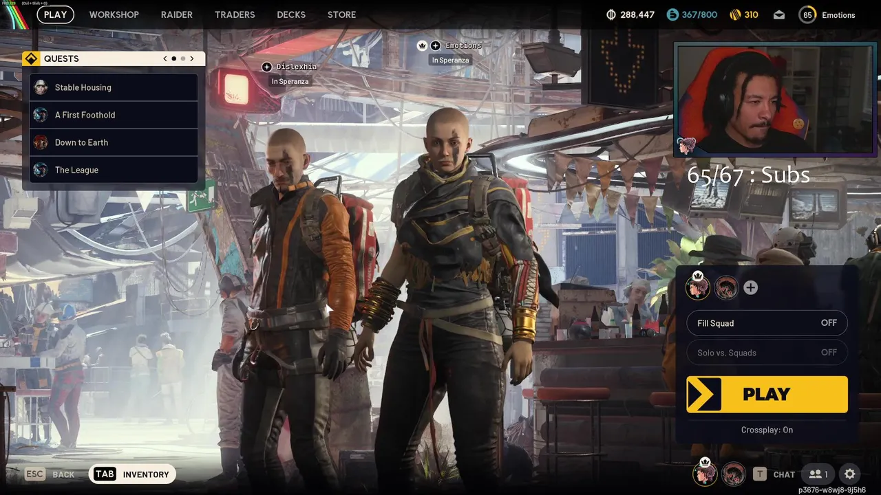Viewport: 881px width, 495px height.
Task: Click the Down to Earth quest portrait
Action: (x=41, y=142)
